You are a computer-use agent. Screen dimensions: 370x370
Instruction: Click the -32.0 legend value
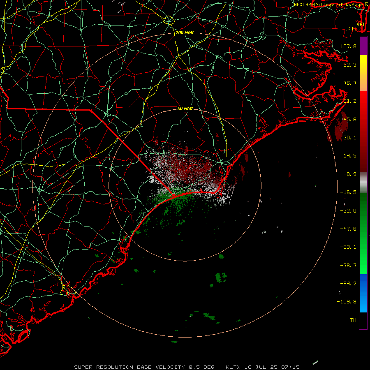[348, 210]
